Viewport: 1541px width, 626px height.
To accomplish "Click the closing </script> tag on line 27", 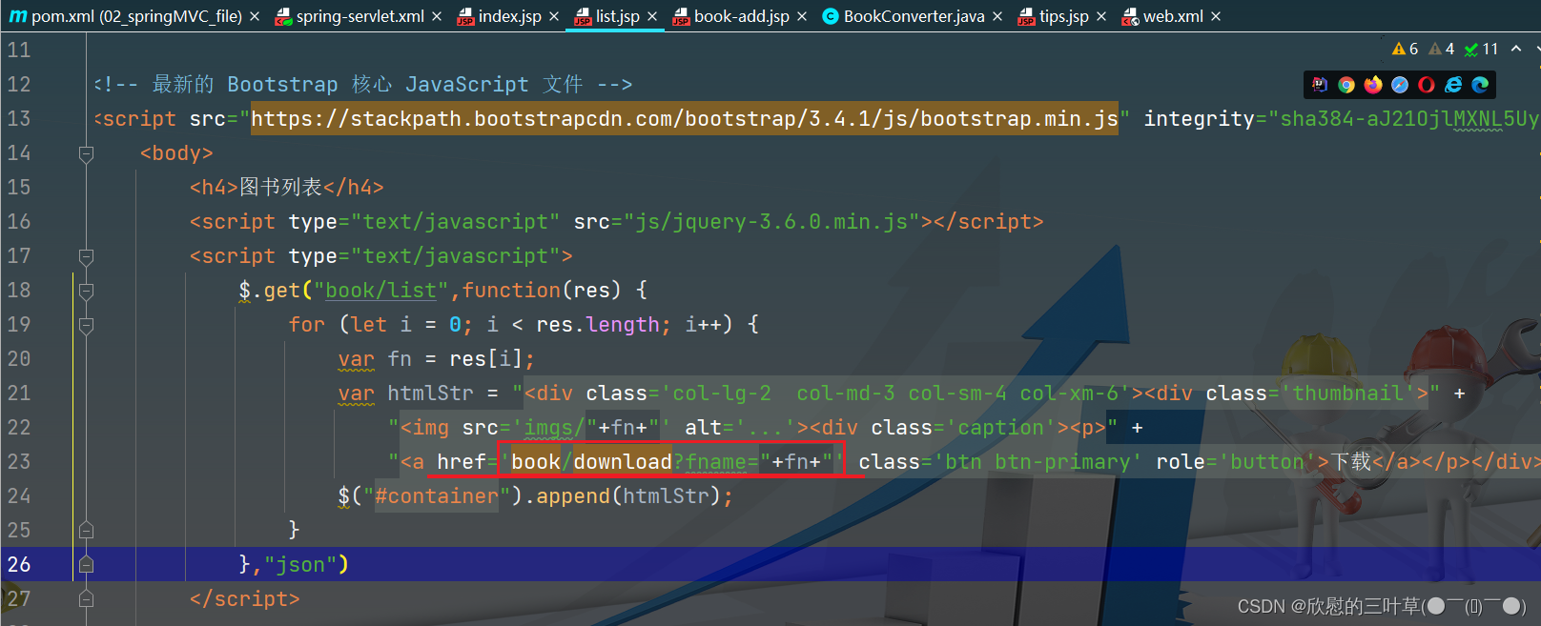I will click(x=244, y=599).
